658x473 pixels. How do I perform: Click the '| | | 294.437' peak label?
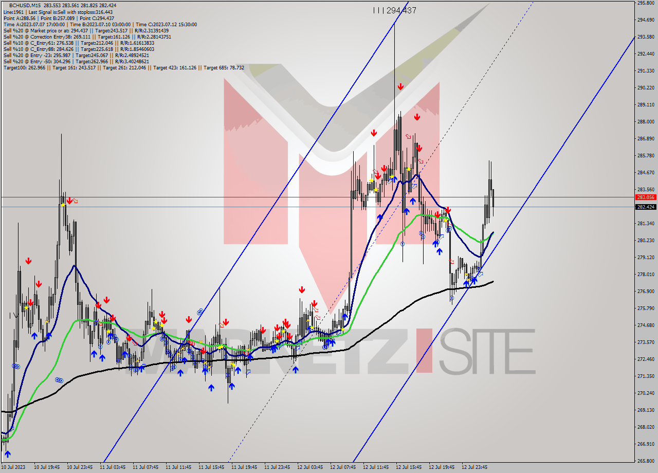coord(394,10)
